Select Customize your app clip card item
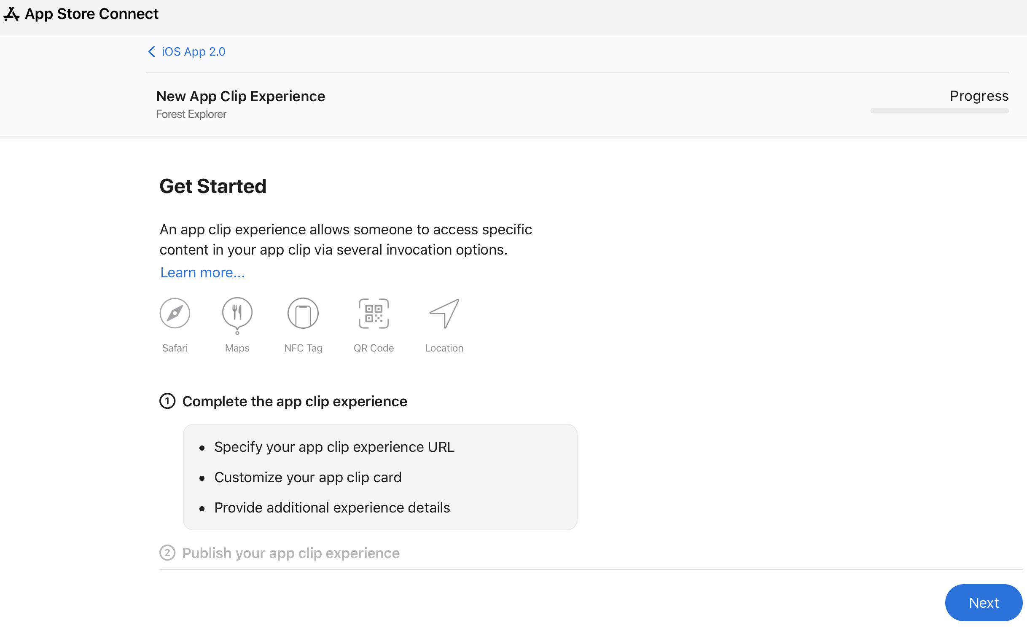Viewport: 1027px width, 628px height. click(x=308, y=477)
